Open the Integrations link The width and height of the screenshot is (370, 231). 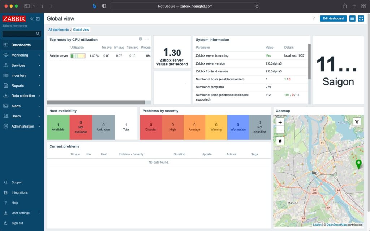[x=20, y=192]
